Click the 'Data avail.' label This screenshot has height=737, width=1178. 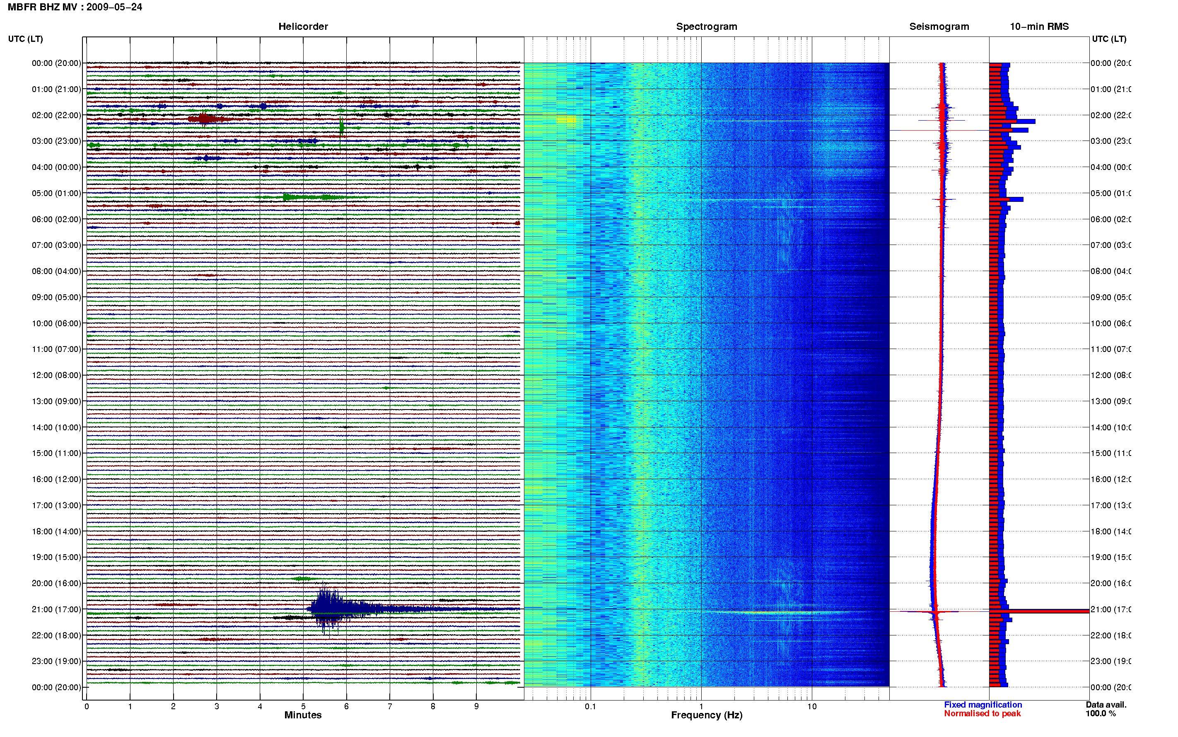coord(1106,705)
